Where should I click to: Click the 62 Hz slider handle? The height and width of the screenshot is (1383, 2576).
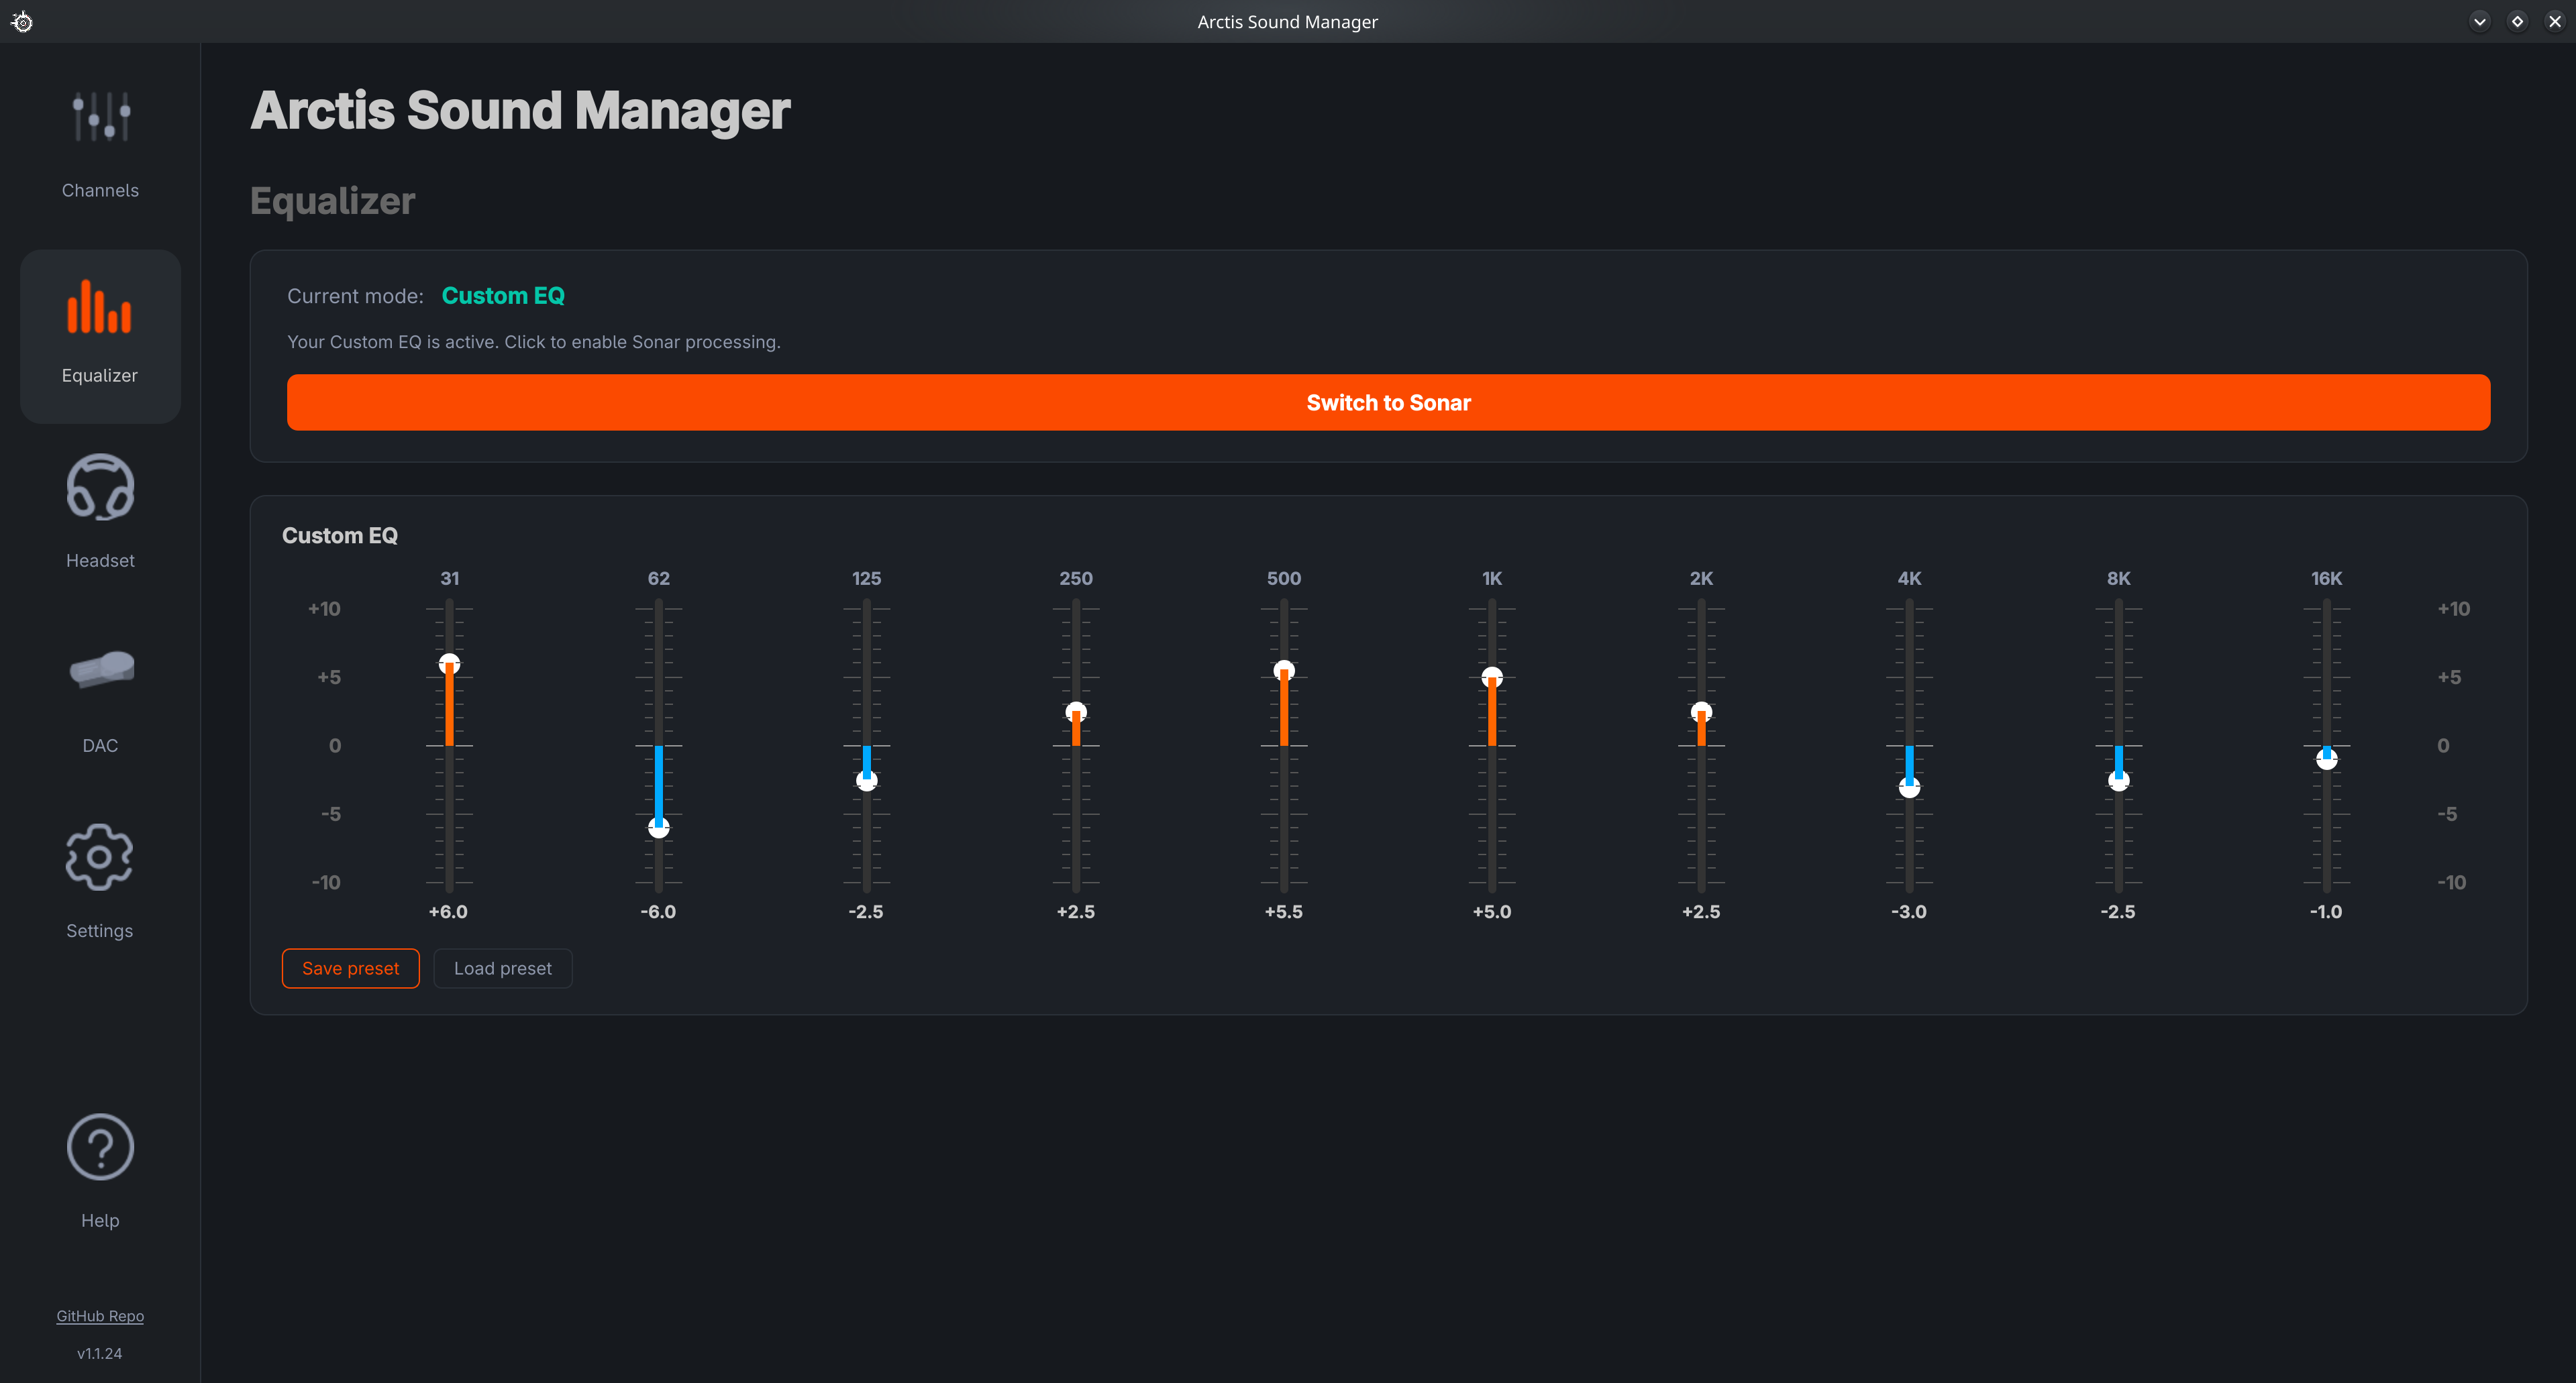pyautogui.click(x=659, y=828)
